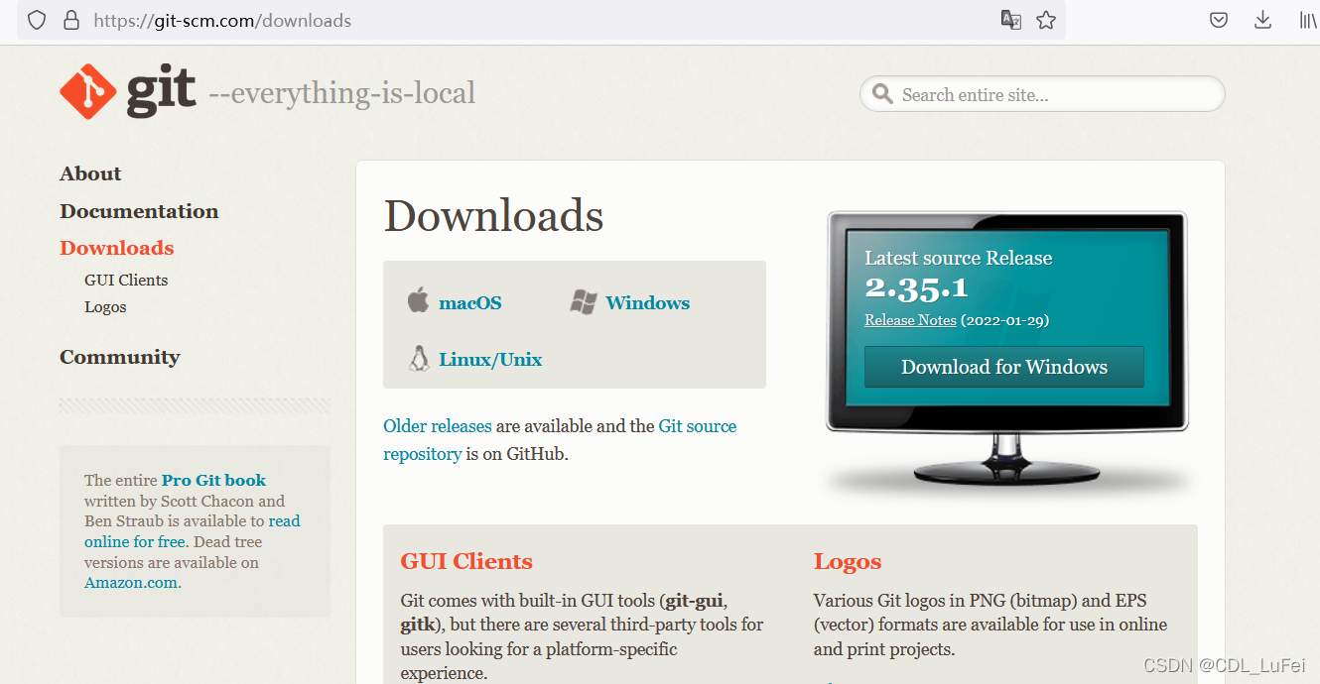Choose the Linux/Unix download link
Viewport: 1320px width, 684px height.
(x=490, y=359)
